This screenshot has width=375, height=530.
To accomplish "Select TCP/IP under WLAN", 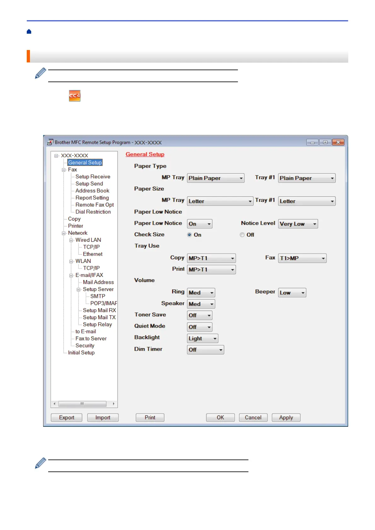I will click(91, 268).
